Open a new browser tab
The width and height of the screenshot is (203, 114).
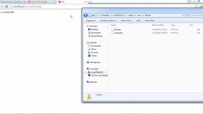[90, 2]
